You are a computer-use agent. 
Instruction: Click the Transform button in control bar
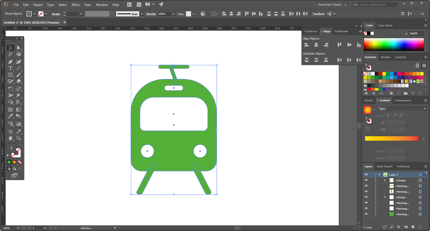318,14
